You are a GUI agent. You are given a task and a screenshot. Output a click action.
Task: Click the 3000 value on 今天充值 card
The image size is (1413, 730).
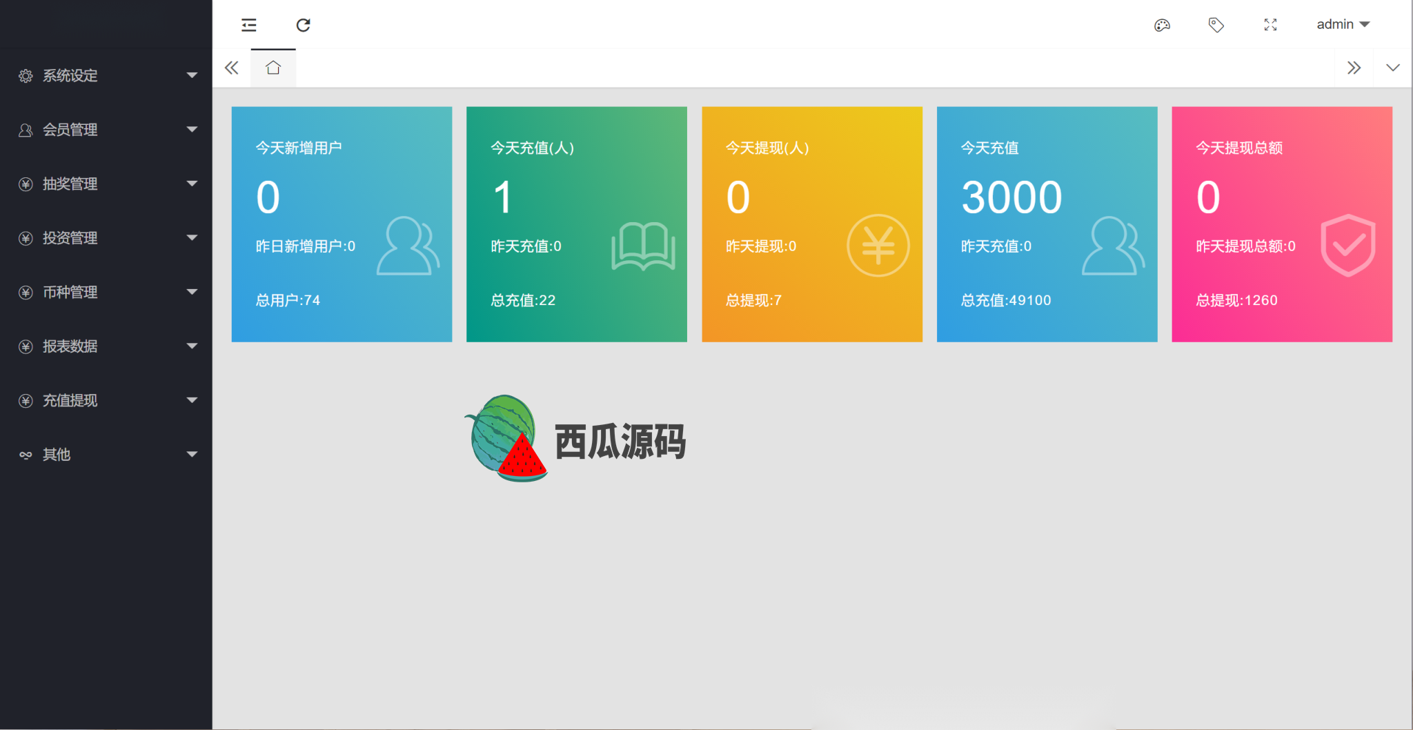1011,197
